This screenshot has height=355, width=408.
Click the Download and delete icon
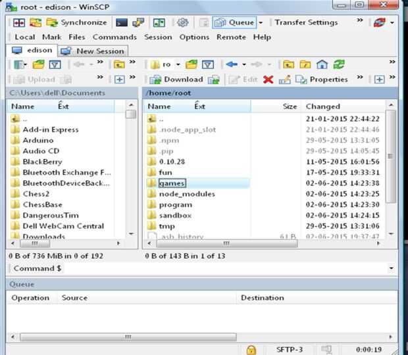214,80
